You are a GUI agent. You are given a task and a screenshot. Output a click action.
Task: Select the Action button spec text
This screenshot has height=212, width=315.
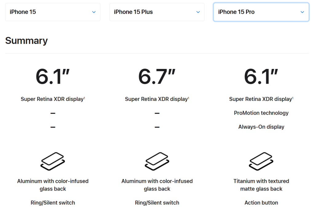point(261,202)
